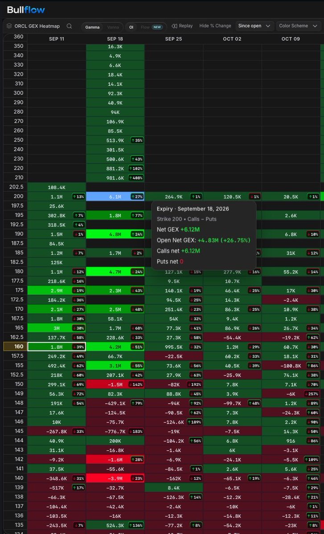Open the Since open dropdown
The width and height of the screenshot is (324, 534).
click(x=254, y=26)
